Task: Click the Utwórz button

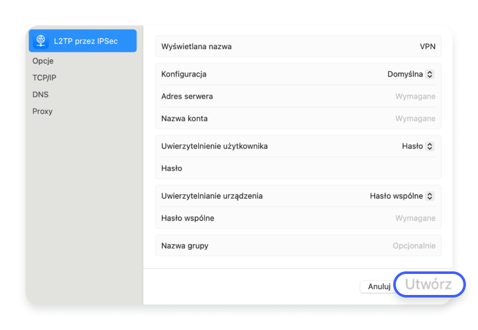Action: point(429,284)
